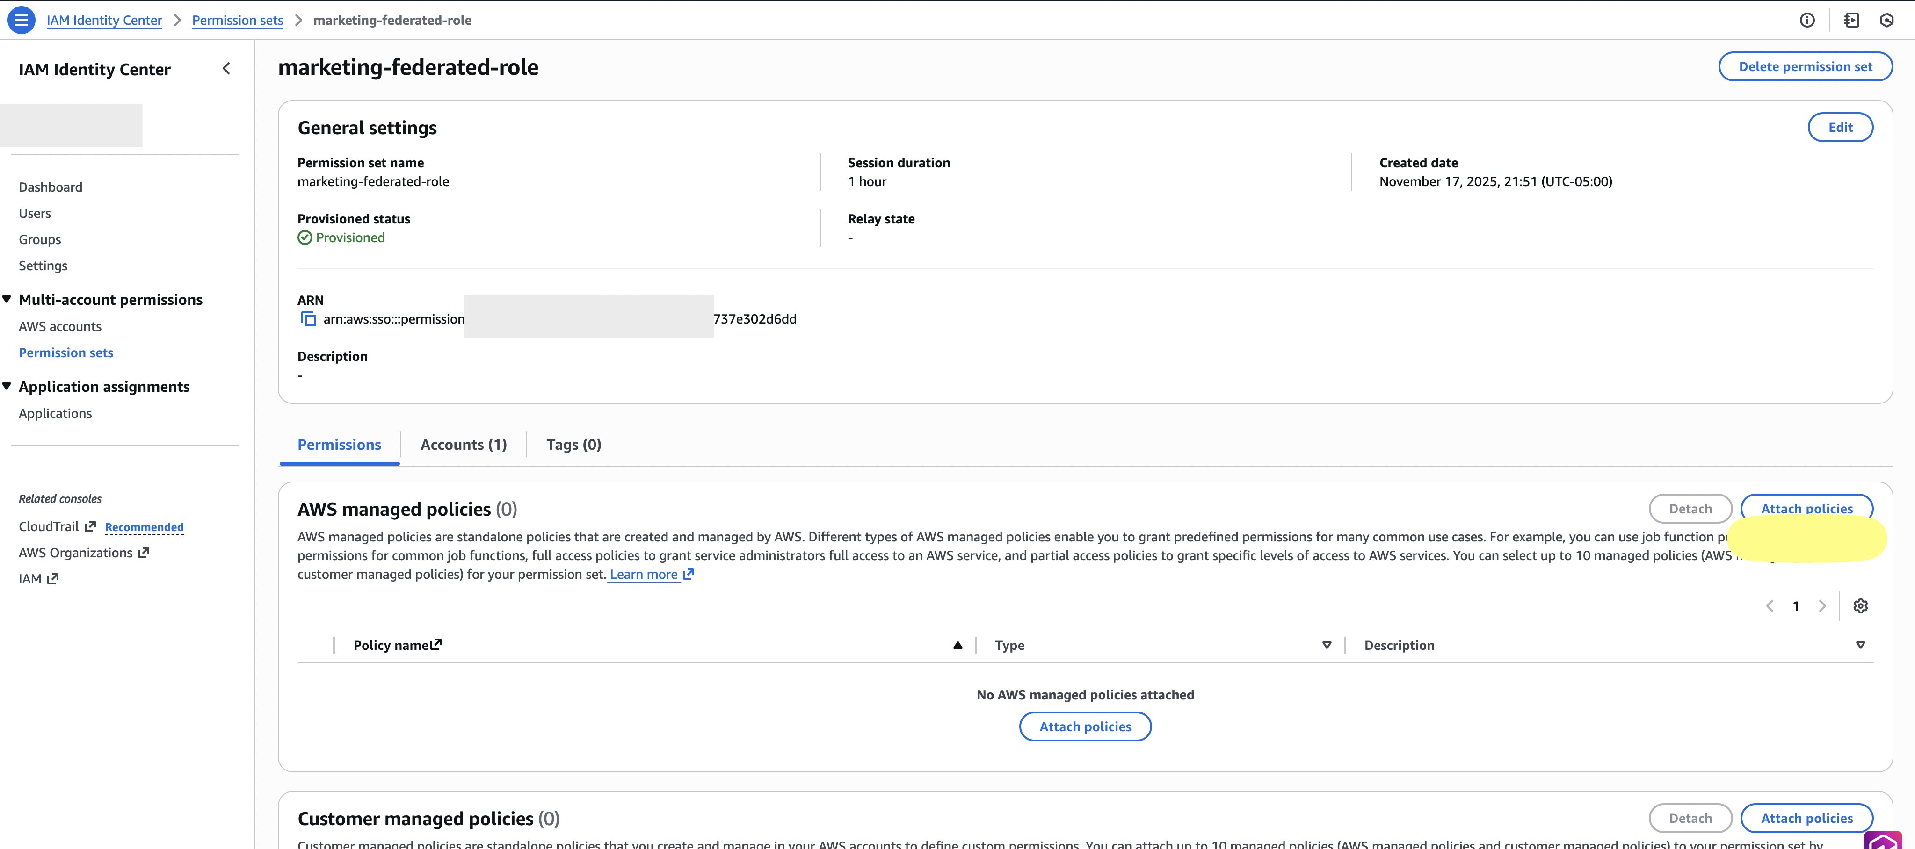This screenshot has height=849, width=1915.
Task: Click the info icon in the top bar
Action: [x=1806, y=20]
